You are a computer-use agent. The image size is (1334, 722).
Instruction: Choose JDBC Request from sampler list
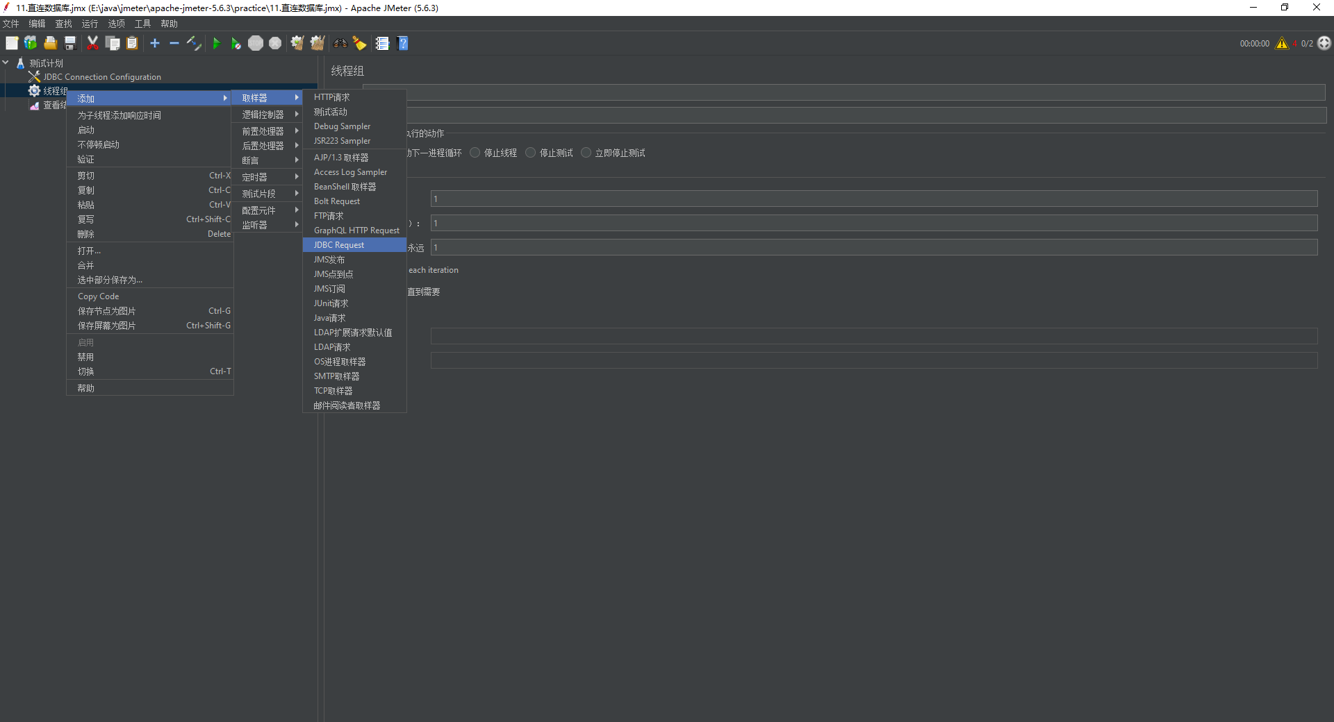click(354, 245)
